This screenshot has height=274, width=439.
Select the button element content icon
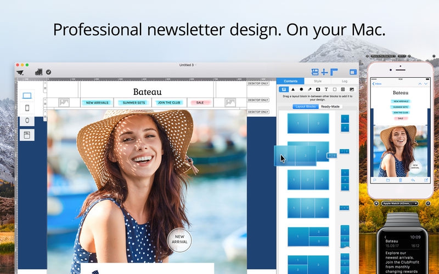[318, 89]
